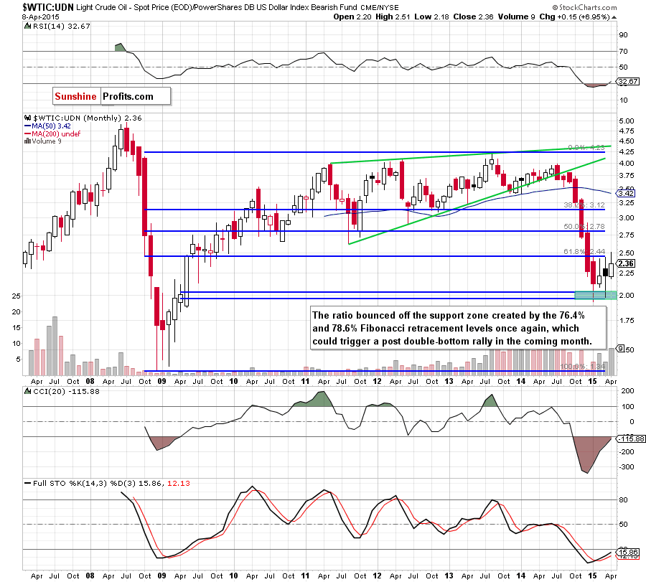This screenshot has width=646, height=582.
Task: Click the MA(200) undef legend text
Action: click(x=56, y=134)
